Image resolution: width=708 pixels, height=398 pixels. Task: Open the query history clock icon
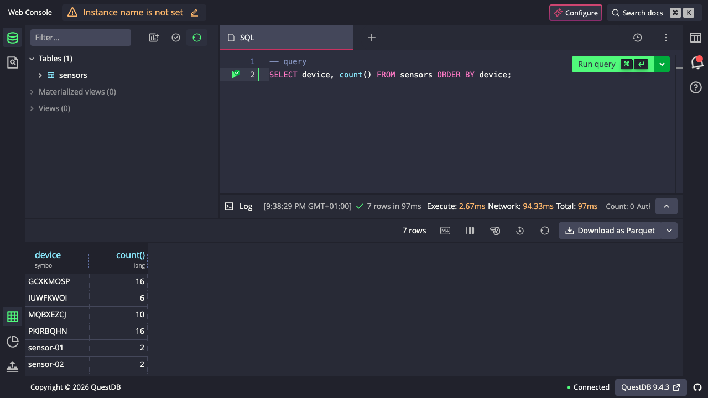click(637, 38)
